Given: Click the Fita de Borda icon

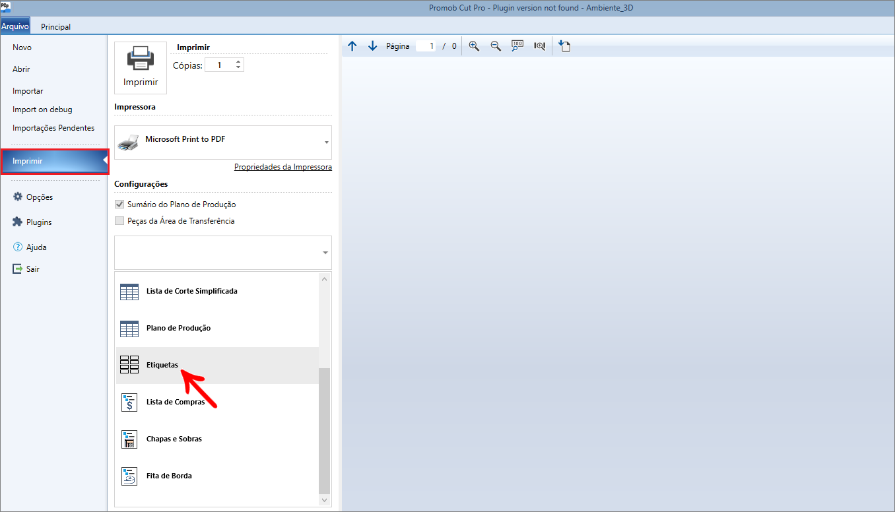Looking at the screenshot, I should coord(129,476).
